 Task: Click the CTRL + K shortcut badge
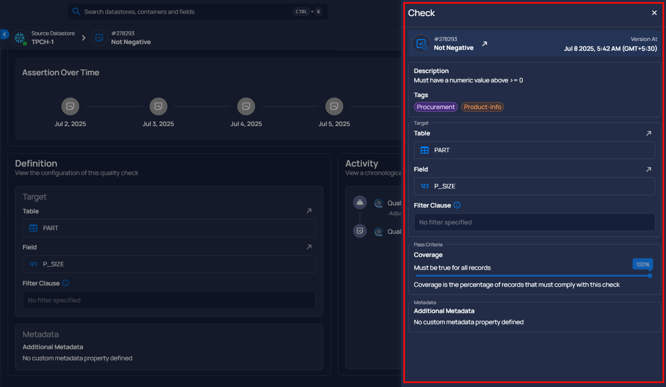click(308, 12)
